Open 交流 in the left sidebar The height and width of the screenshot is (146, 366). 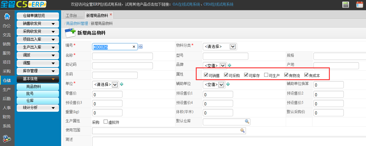click(x=7, y=35)
